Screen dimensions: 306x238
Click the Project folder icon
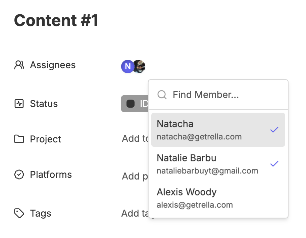pos(19,139)
